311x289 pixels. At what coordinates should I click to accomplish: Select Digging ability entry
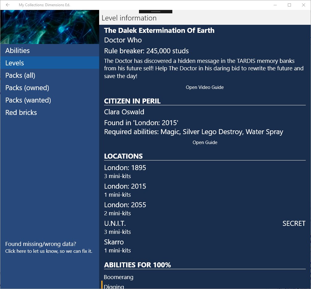[x=114, y=287]
